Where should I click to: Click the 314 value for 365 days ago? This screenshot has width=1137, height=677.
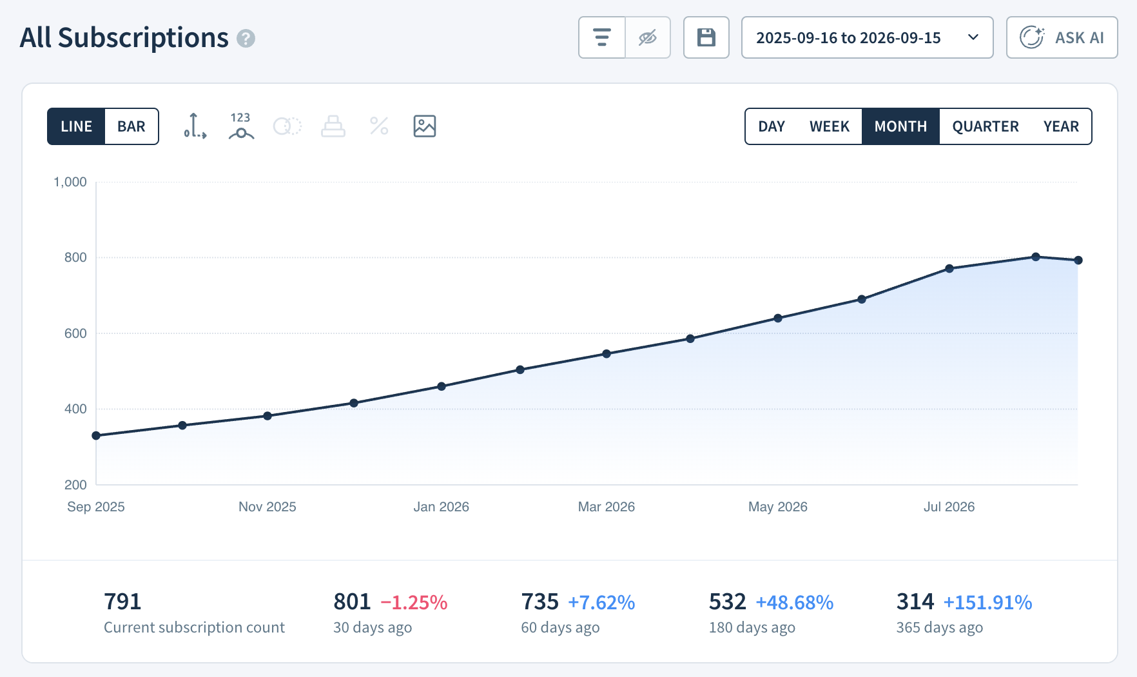(915, 602)
